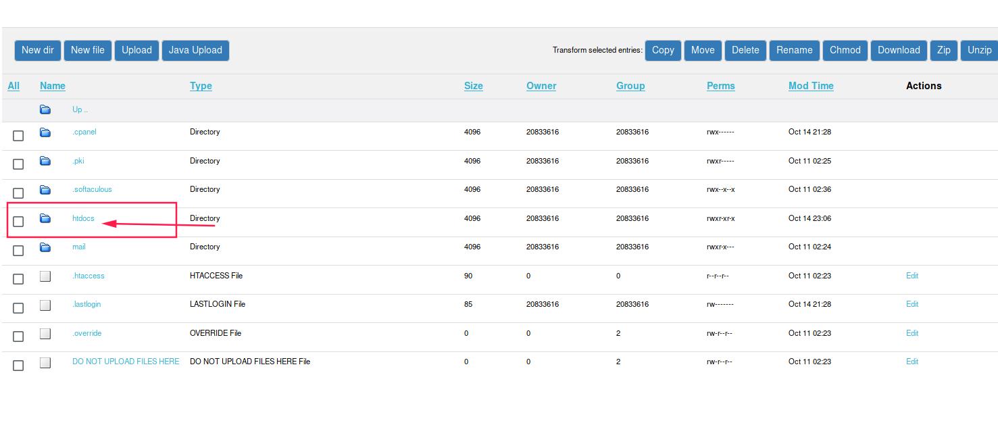
Task: Click the mail folder icon
Action: (45, 247)
